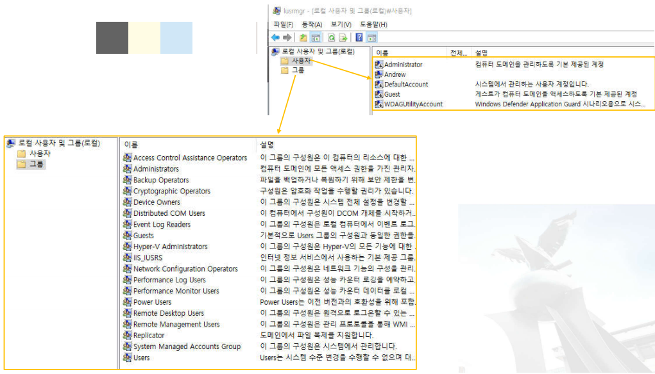Select the Administrators group

pyautogui.click(x=151, y=169)
